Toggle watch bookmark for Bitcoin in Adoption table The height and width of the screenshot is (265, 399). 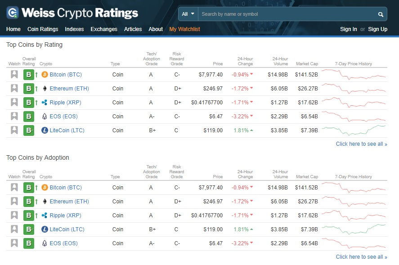point(14,187)
